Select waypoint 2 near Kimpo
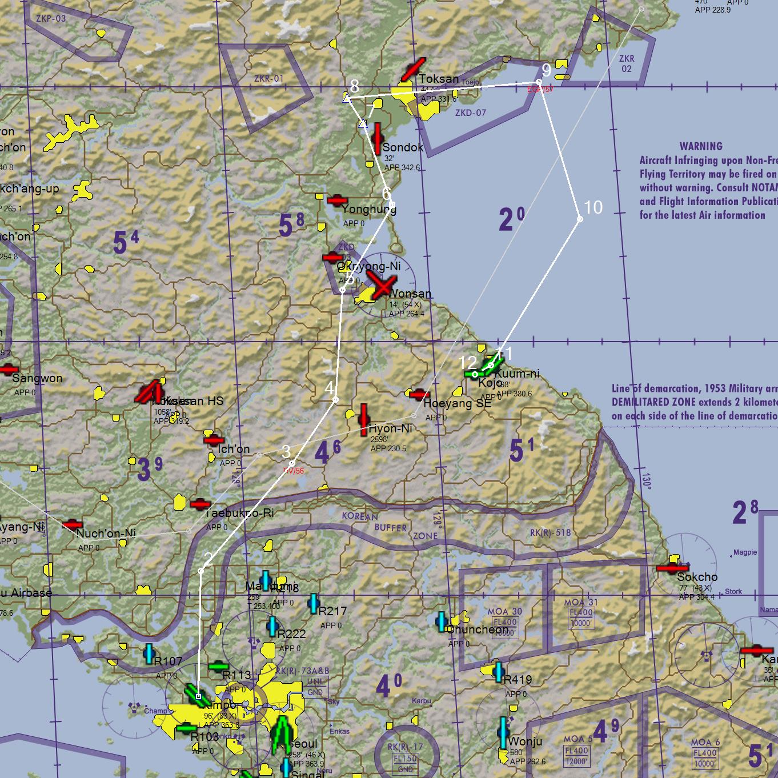The image size is (778, 778). tap(200, 570)
